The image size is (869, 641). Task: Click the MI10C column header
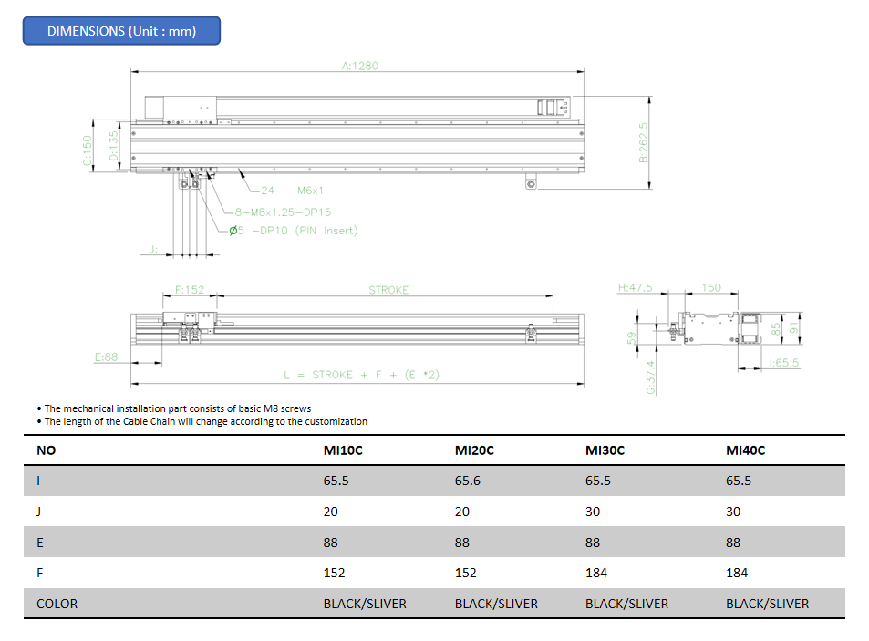pyautogui.click(x=343, y=450)
